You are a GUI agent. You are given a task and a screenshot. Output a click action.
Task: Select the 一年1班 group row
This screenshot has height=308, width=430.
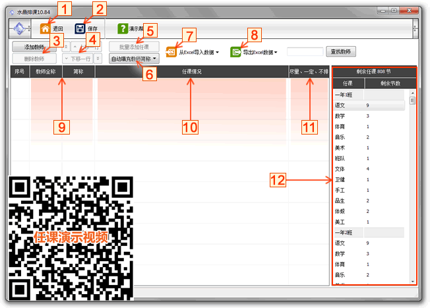pos(369,95)
